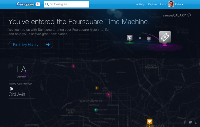Screen dimensions: 200x127
Task: Open the Lists page
Action: click(x=163, y=4)
